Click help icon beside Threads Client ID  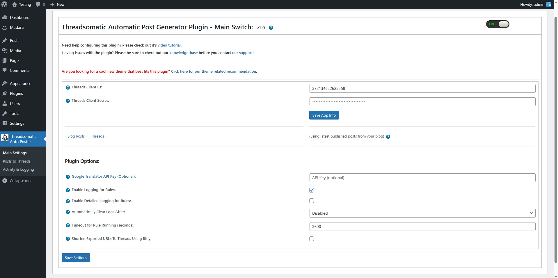pyautogui.click(x=68, y=88)
